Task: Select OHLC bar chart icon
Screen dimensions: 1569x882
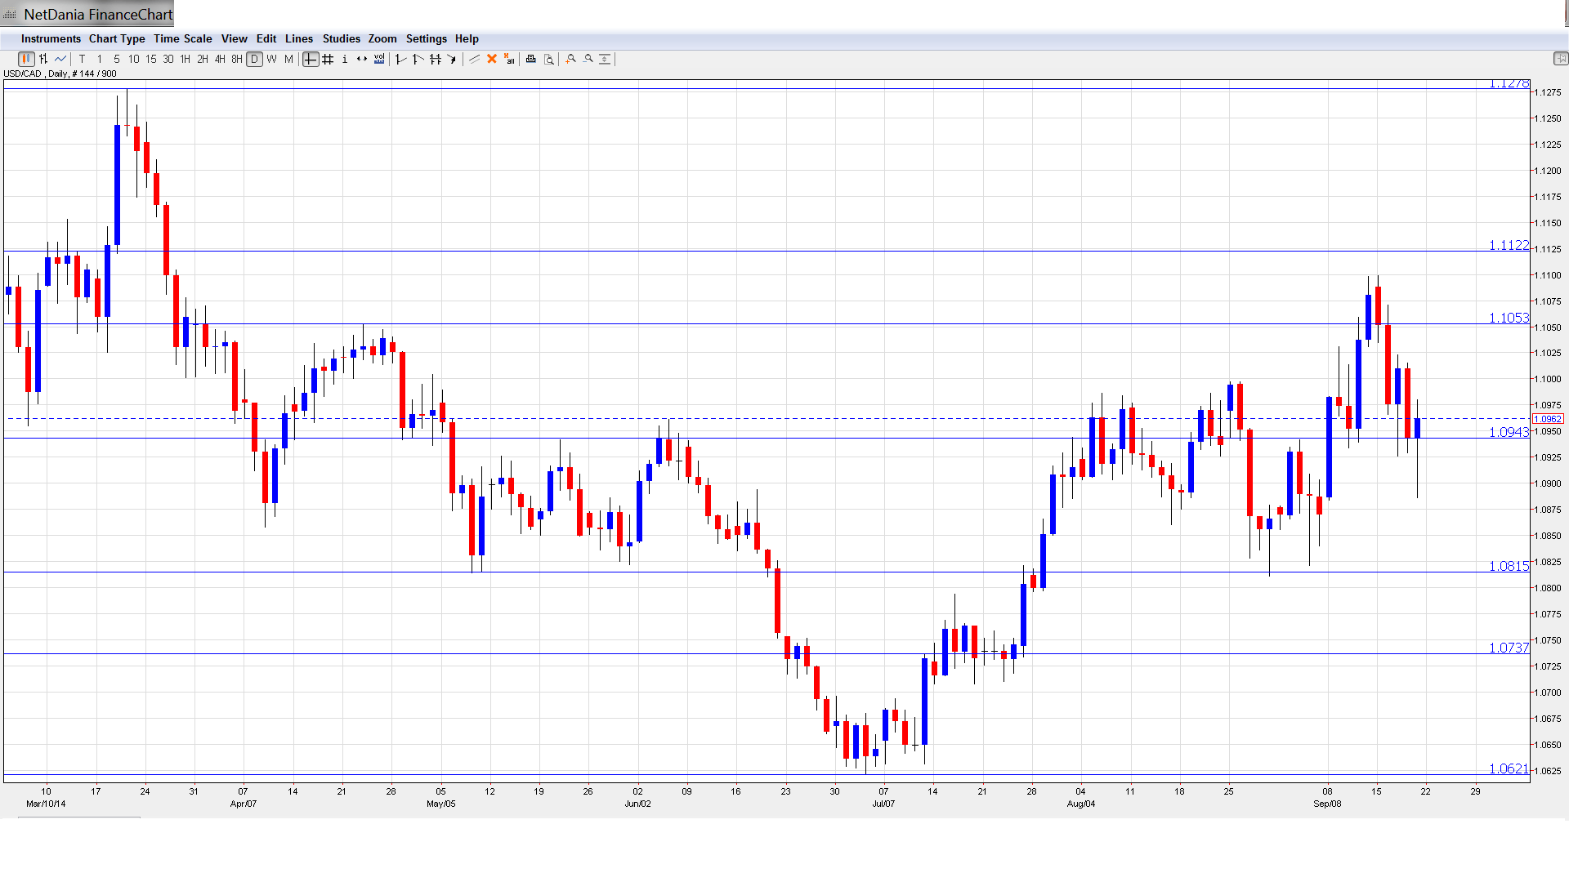Action: [x=43, y=59]
